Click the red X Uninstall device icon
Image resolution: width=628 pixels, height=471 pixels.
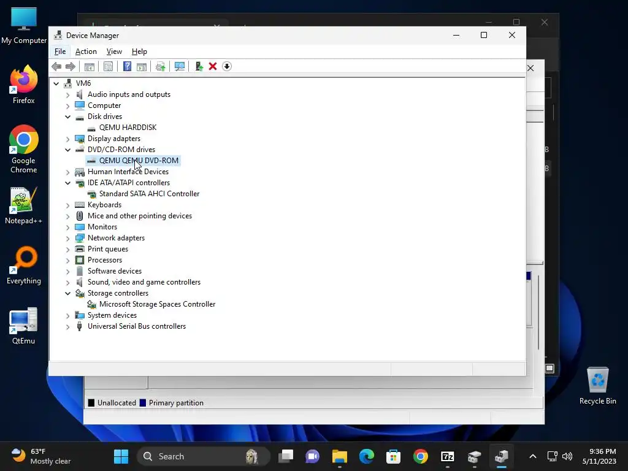pos(213,66)
